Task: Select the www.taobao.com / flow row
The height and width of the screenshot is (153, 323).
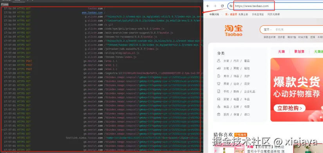Action: click(x=101, y=13)
